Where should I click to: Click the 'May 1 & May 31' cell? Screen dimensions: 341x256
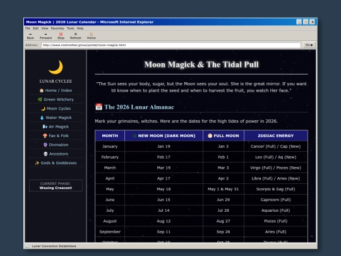tap(224, 189)
